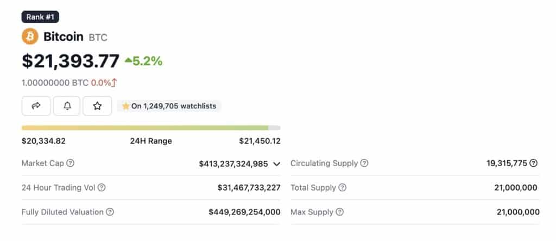Click the red arrow beside 0.0%
Viewport: 556px width, 241px height.
pos(114,83)
